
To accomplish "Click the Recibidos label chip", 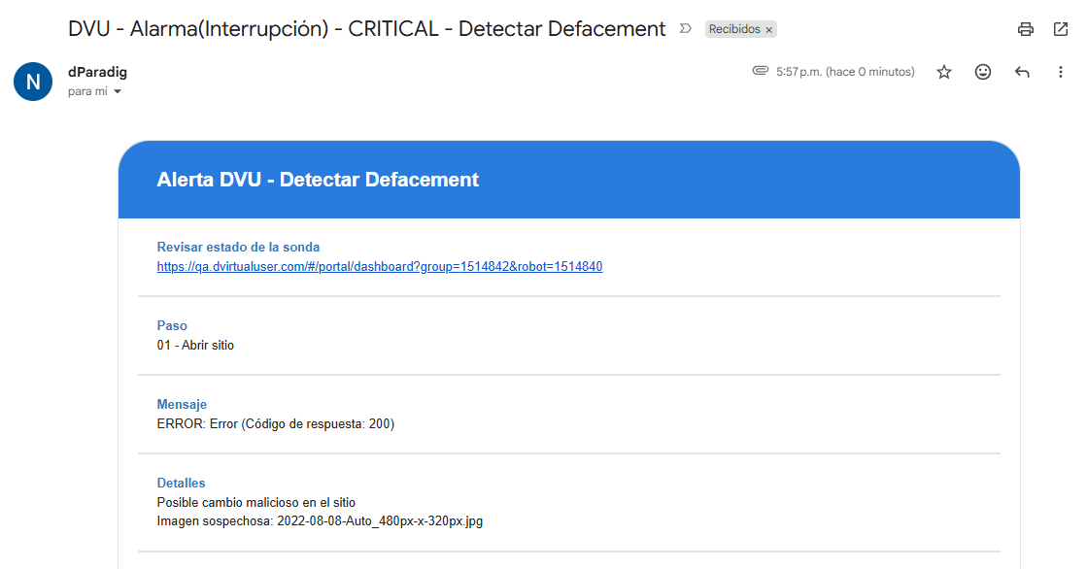I will pos(734,29).
